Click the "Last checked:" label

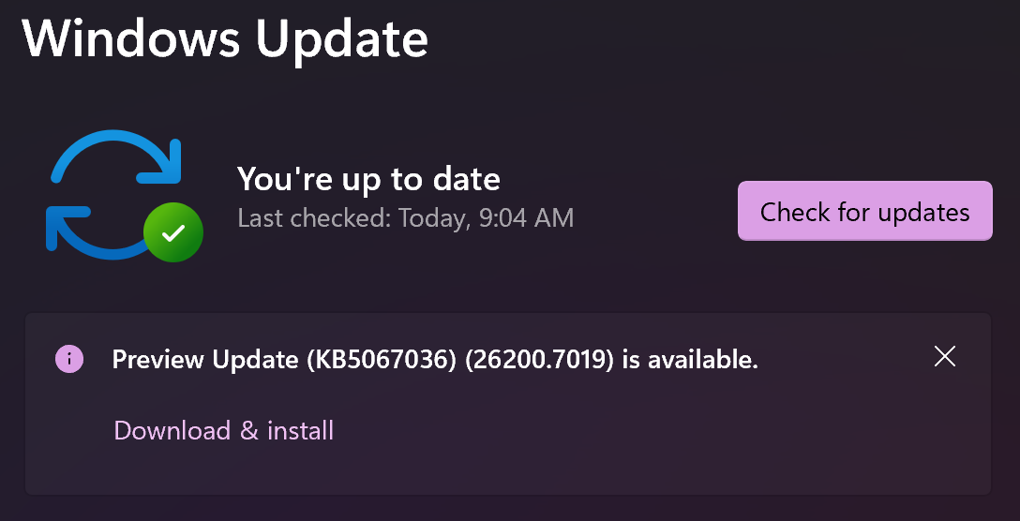(314, 218)
